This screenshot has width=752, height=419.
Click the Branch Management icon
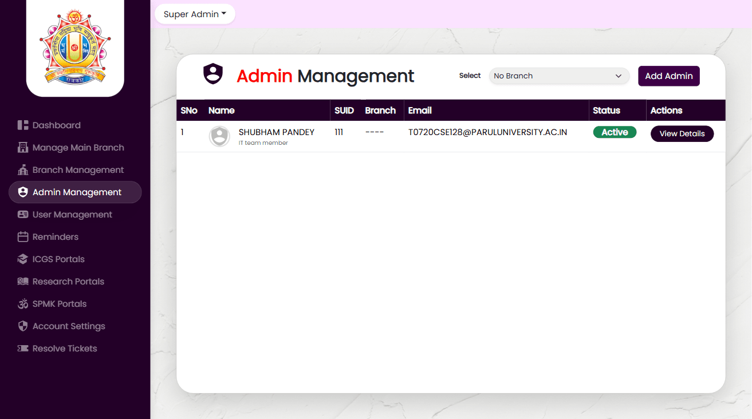click(23, 170)
